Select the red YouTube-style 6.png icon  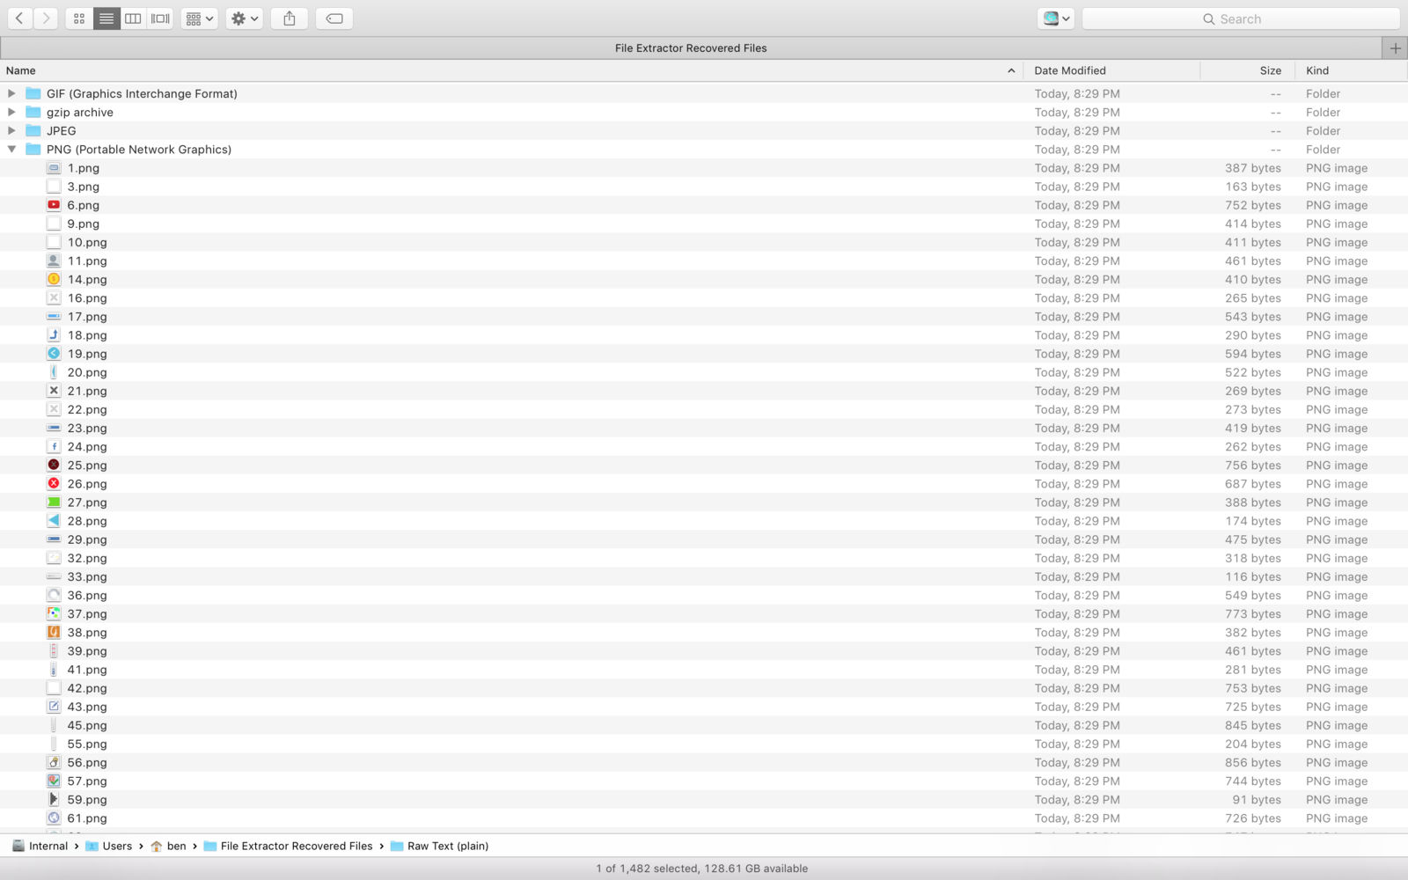(x=54, y=205)
